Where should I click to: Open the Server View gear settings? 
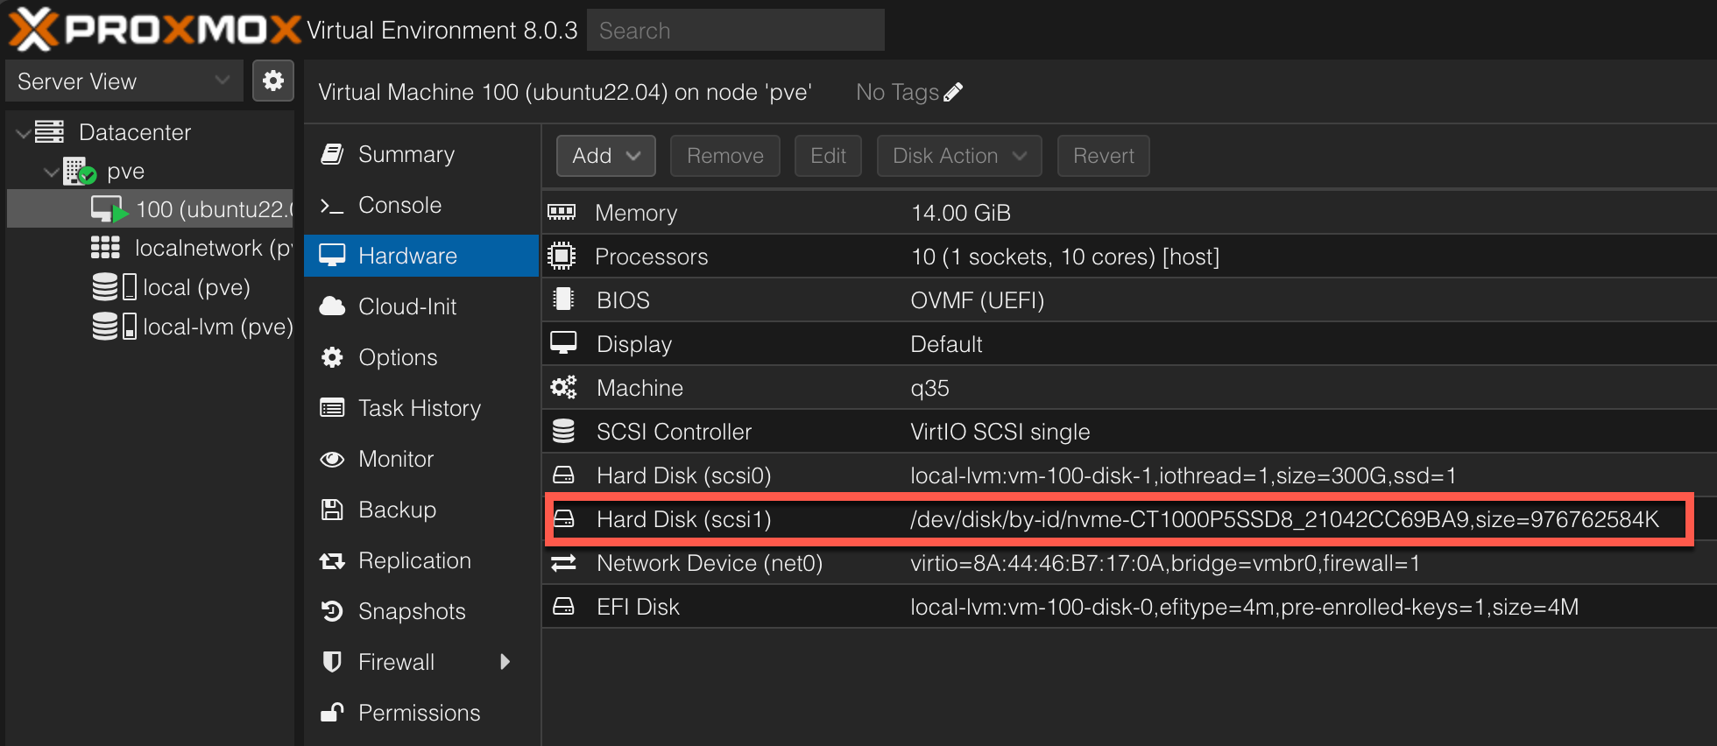(x=273, y=81)
